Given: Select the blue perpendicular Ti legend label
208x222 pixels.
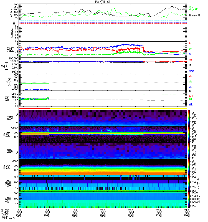Looking at the screenshot, I should [191, 105].
